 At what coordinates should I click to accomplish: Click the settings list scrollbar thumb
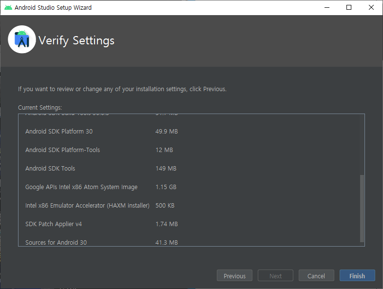click(x=362, y=209)
